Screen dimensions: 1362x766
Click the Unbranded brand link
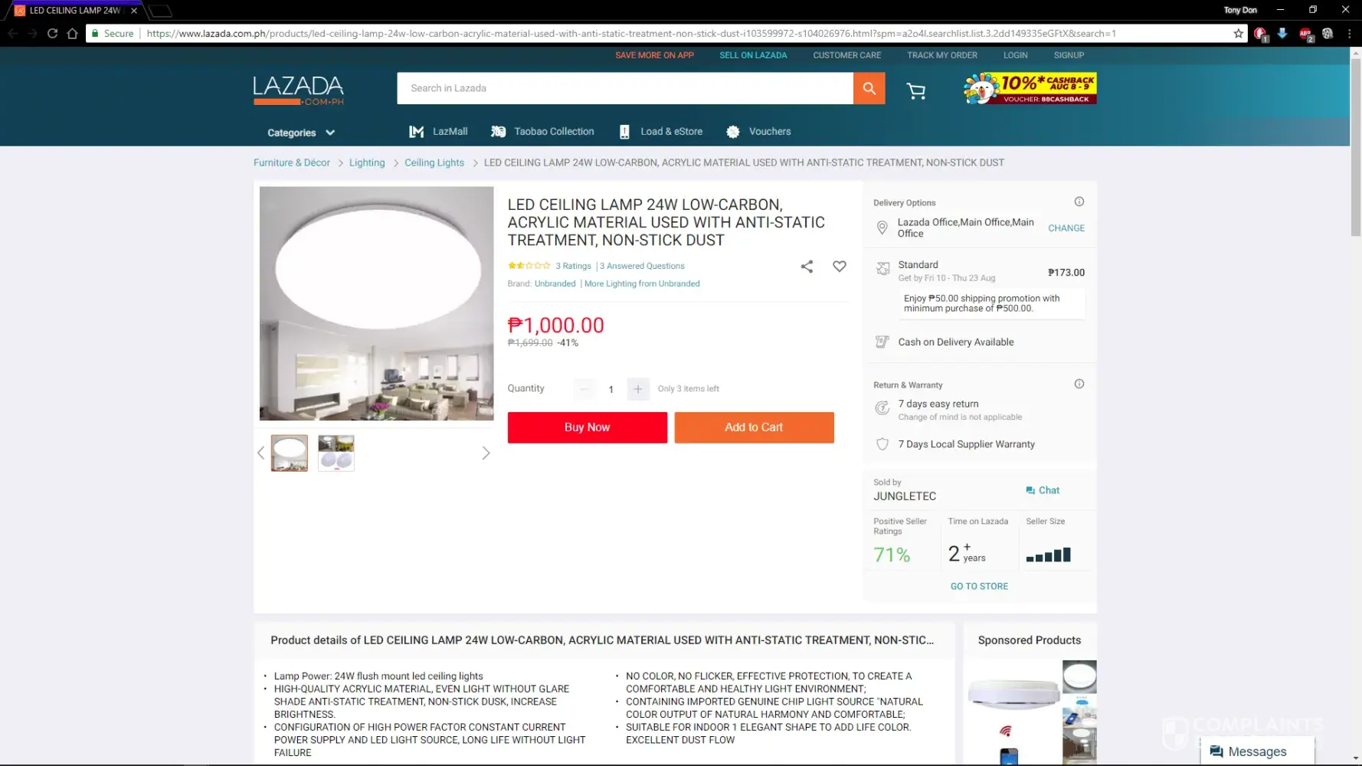click(555, 283)
